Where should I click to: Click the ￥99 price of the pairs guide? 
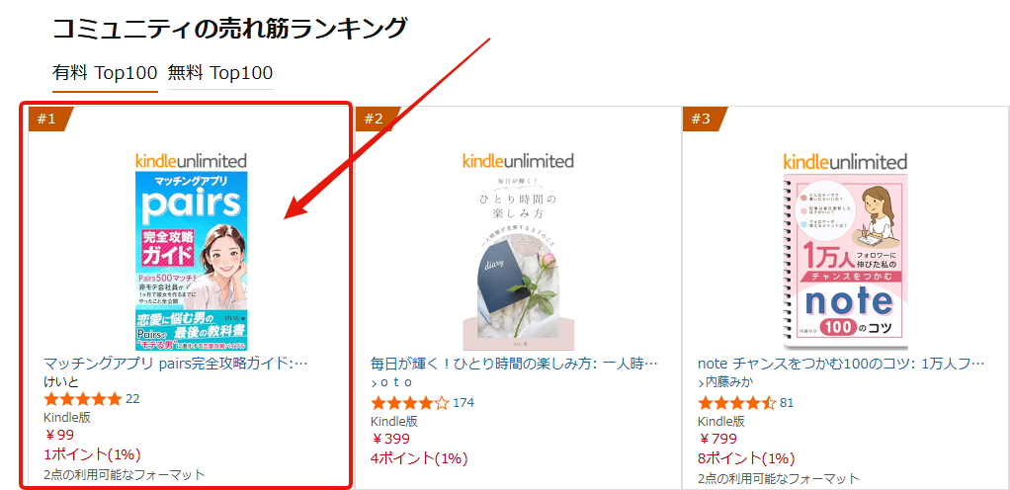tap(59, 436)
